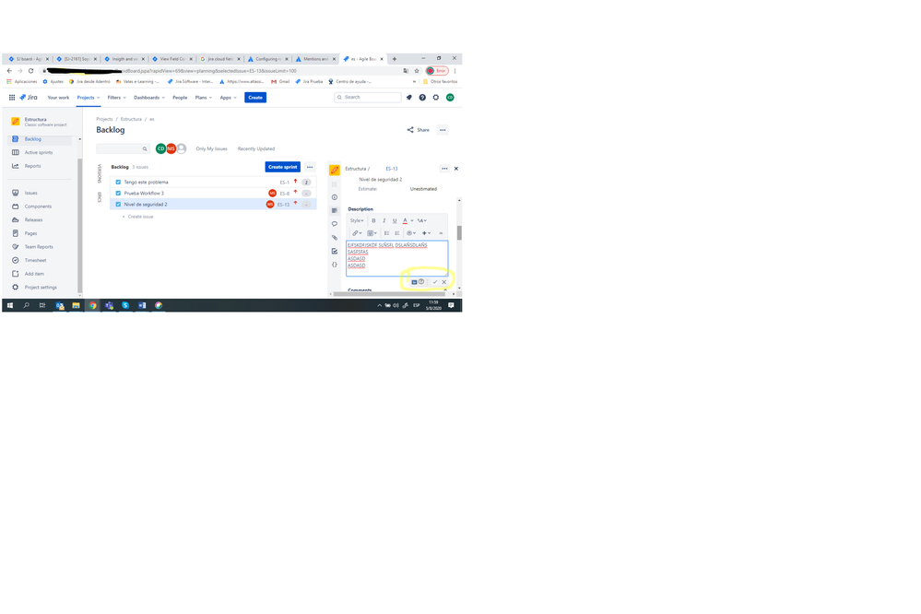921x614 pixels.
Task: Click the blue Create button
Action: click(x=255, y=98)
